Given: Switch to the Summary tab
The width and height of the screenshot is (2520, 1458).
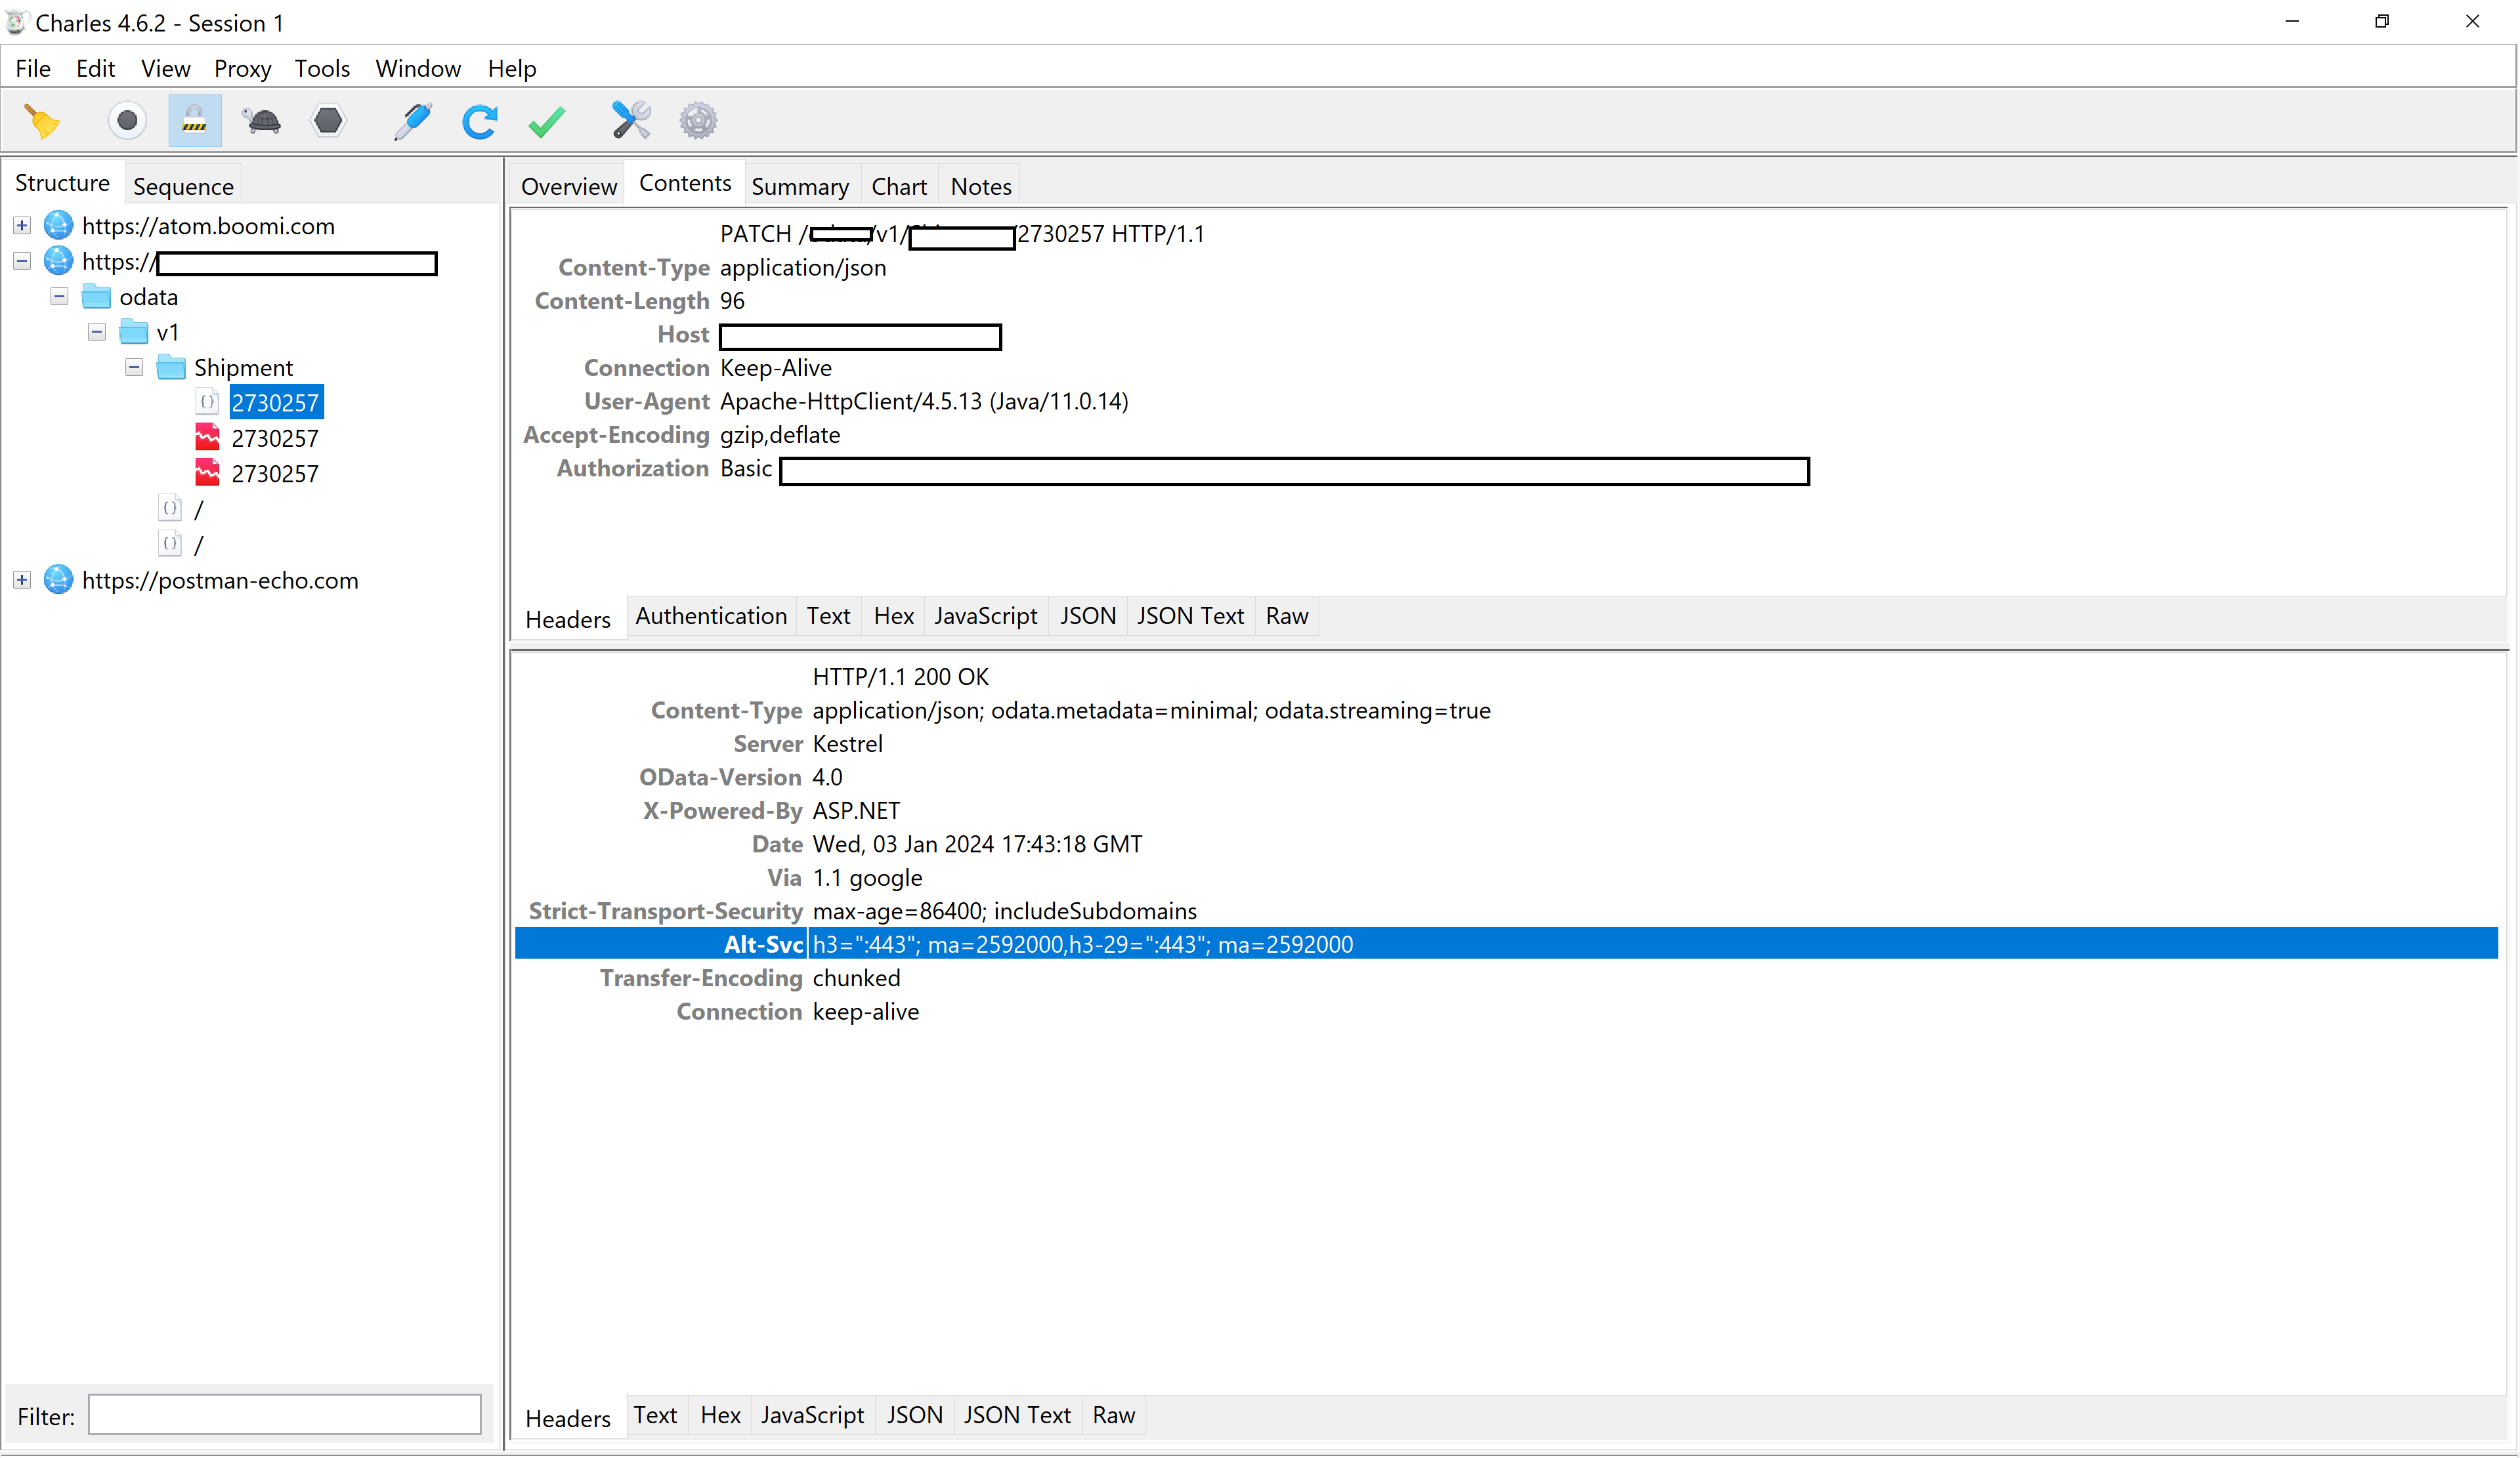Looking at the screenshot, I should 800,187.
